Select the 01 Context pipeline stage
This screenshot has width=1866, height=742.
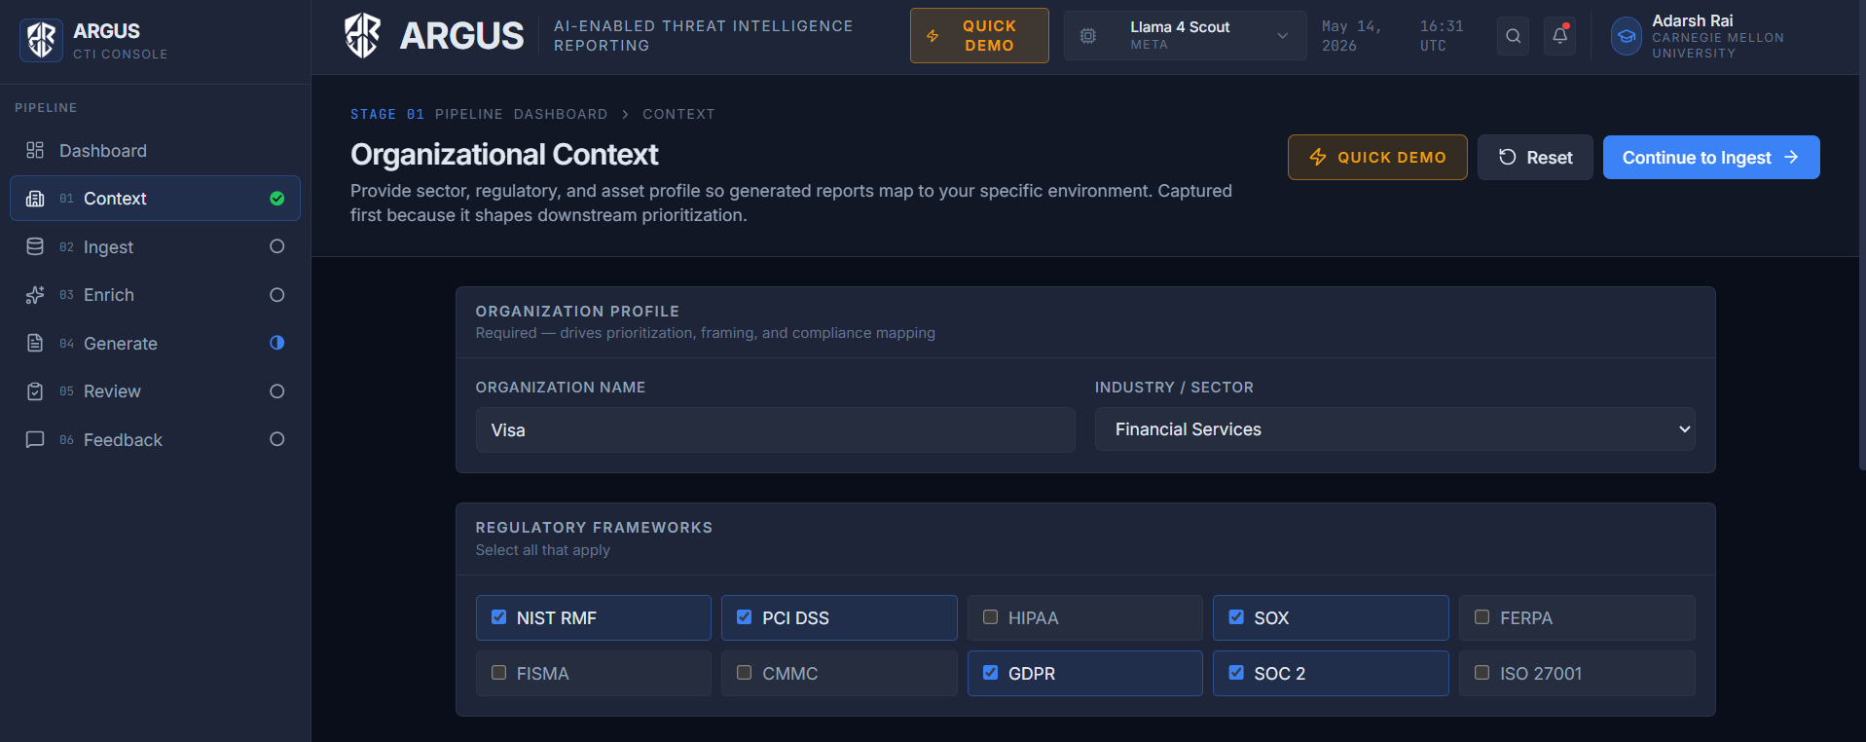coord(155,199)
